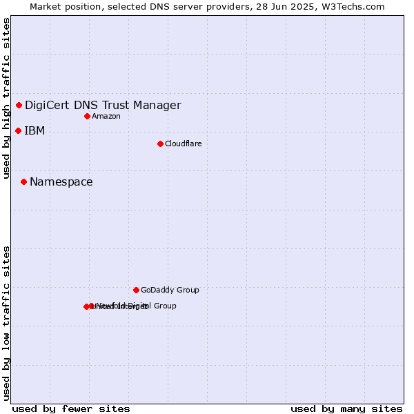Click the 'used by fewer sites' axis label
414x414 pixels.
[x=71, y=409]
